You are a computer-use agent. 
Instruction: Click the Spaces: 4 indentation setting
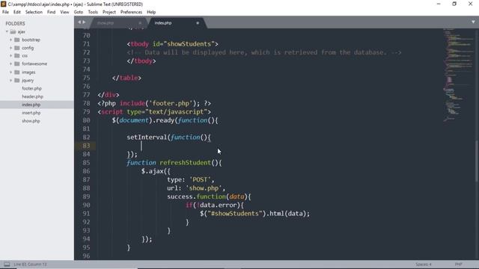(x=423, y=264)
